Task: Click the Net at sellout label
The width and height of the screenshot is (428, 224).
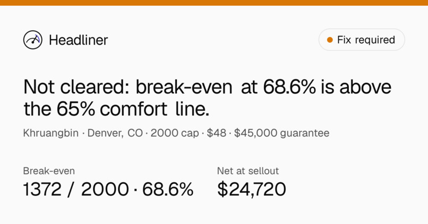Action: pos(248,171)
